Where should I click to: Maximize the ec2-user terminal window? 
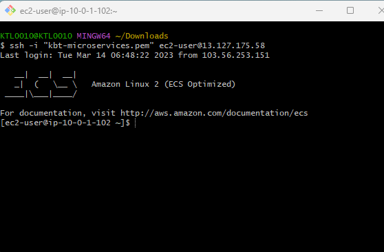tap(350, 10)
